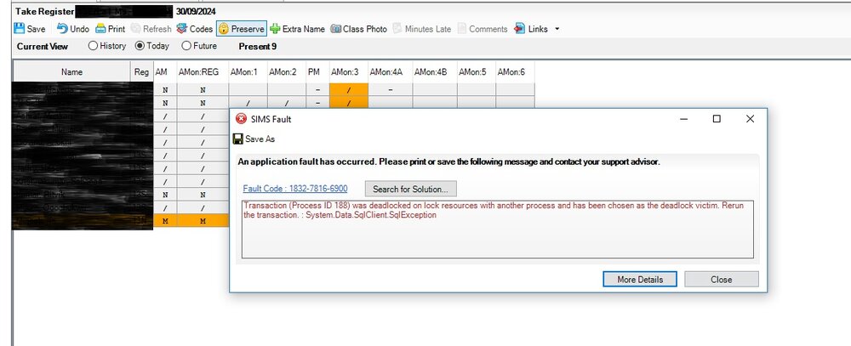851x346 pixels.
Task: Click the AM column header
Action: tap(164, 71)
